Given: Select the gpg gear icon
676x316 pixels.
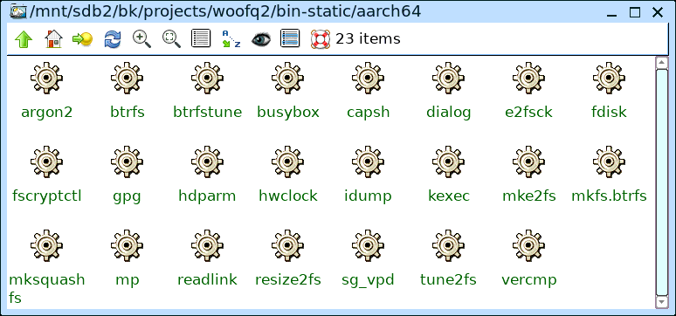Looking at the screenshot, I should click(127, 161).
